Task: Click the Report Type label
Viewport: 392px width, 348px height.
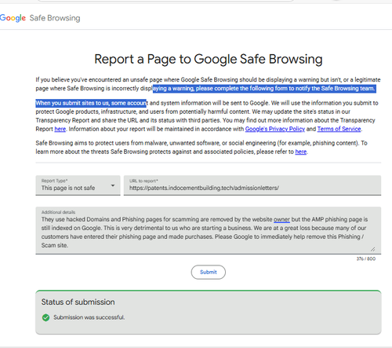Action: point(54,181)
